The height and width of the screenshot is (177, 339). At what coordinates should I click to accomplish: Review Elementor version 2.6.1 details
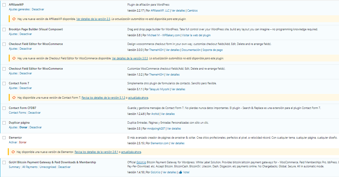(x=96, y=152)
